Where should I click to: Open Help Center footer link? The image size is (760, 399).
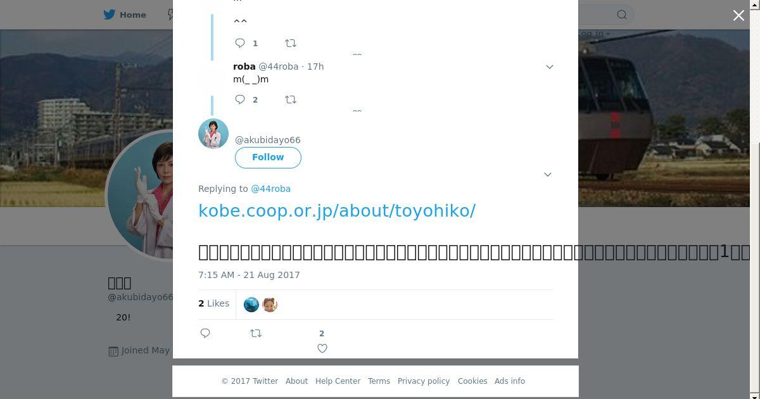338,381
